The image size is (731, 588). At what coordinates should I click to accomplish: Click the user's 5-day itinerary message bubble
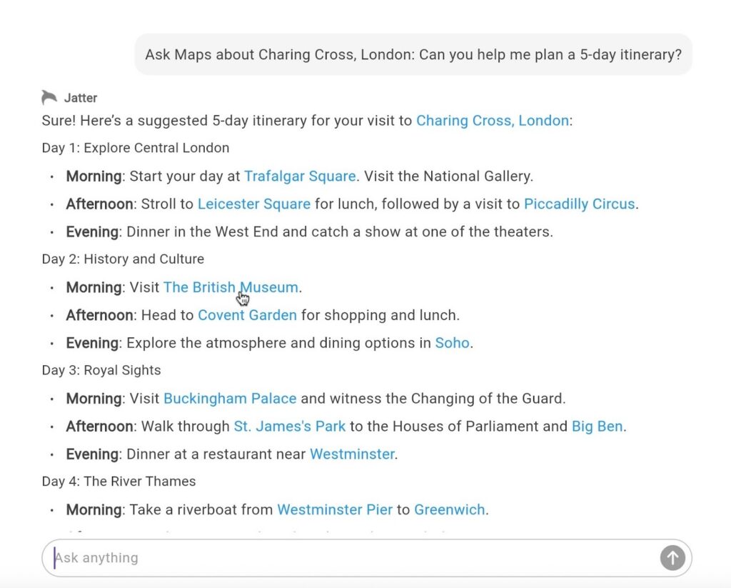coord(413,55)
